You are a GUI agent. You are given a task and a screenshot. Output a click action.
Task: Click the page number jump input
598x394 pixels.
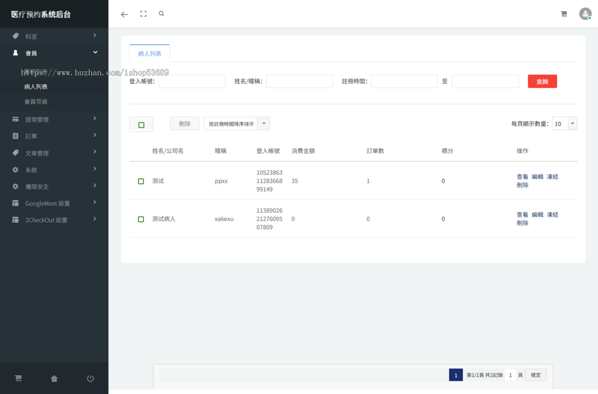(x=510, y=375)
